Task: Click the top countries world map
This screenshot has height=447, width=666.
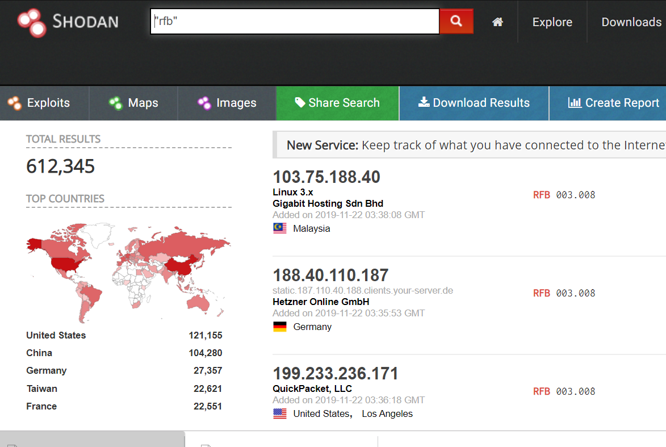Action: click(128, 270)
